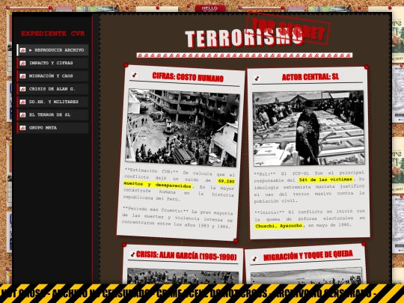The image size is (404, 303).
Task: Click the icon beside Impacto y Cifras
Action: coord(22,63)
